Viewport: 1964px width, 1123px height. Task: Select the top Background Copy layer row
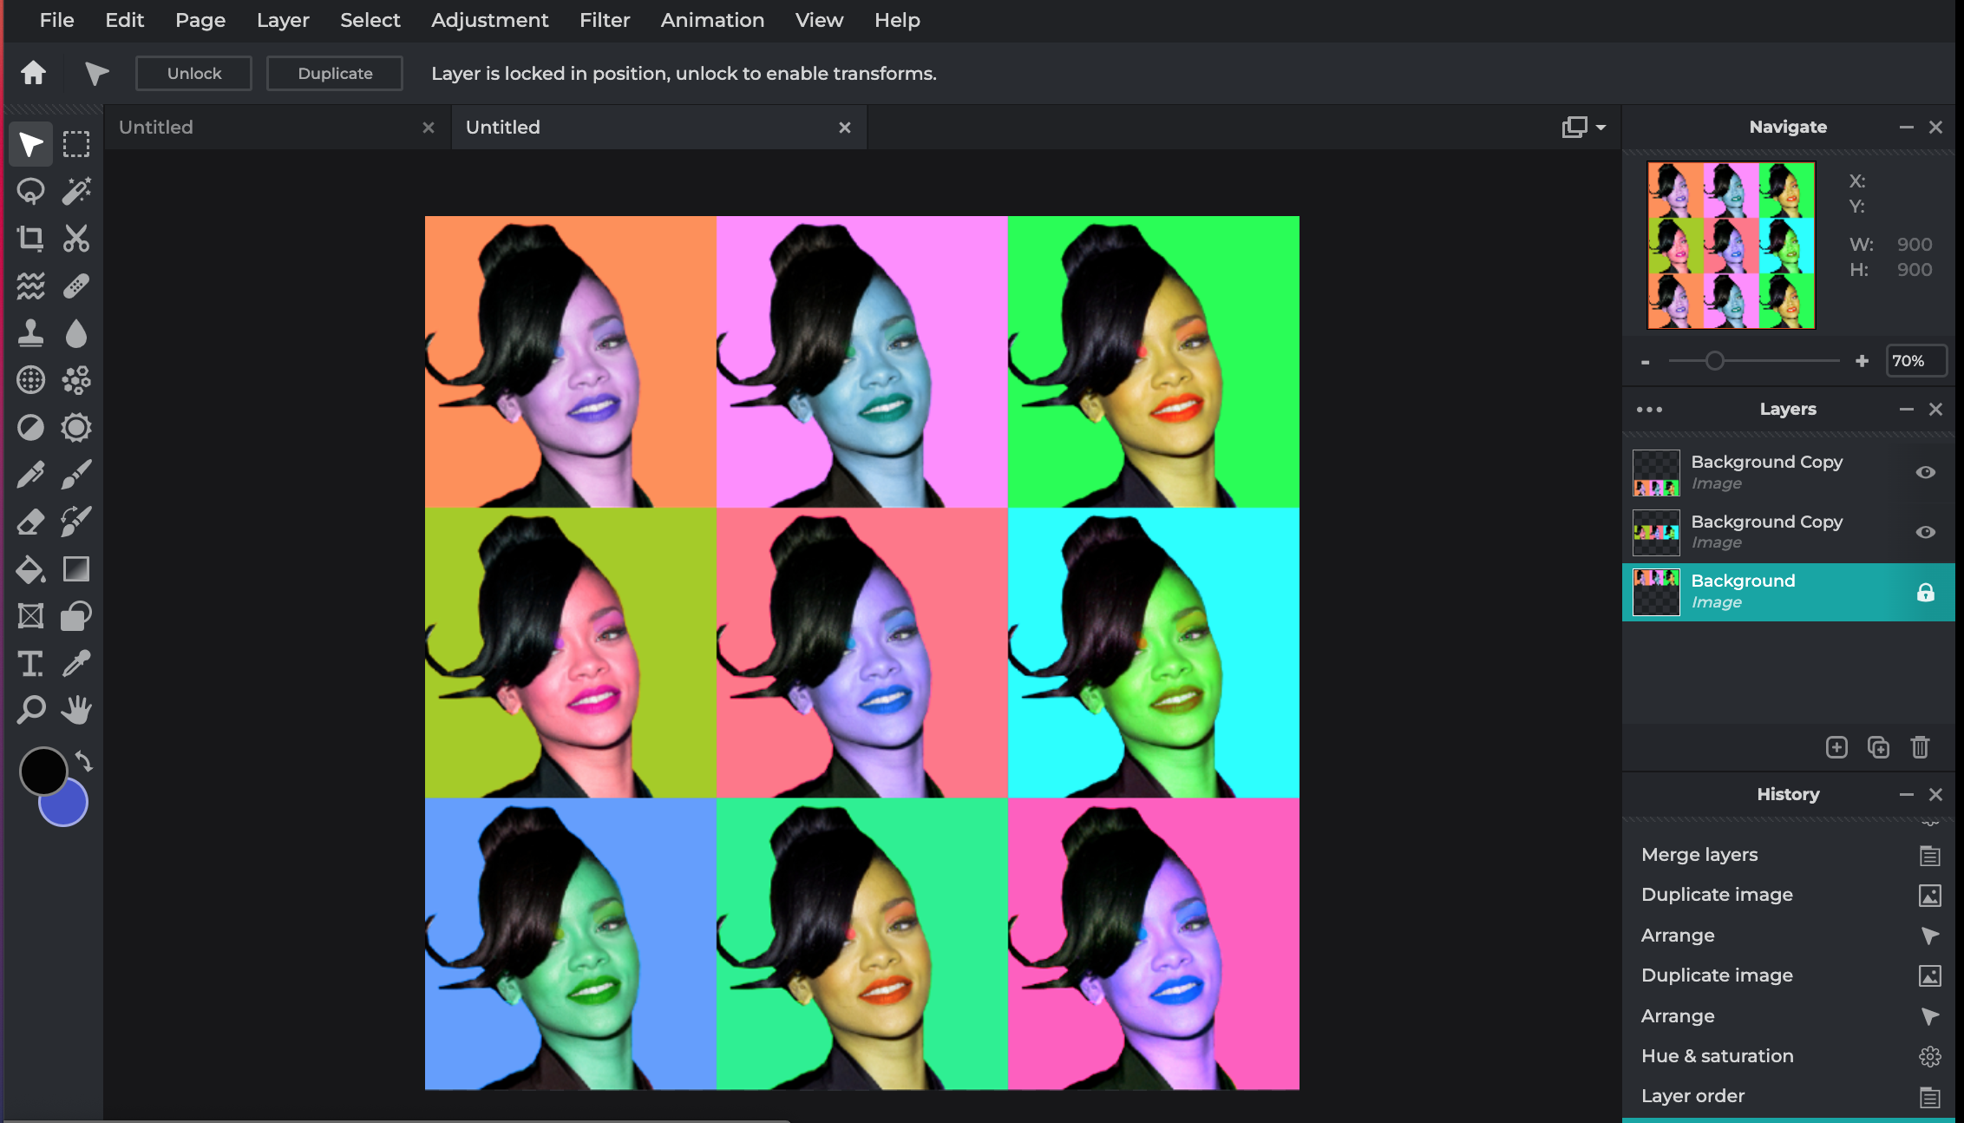click(1789, 472)
